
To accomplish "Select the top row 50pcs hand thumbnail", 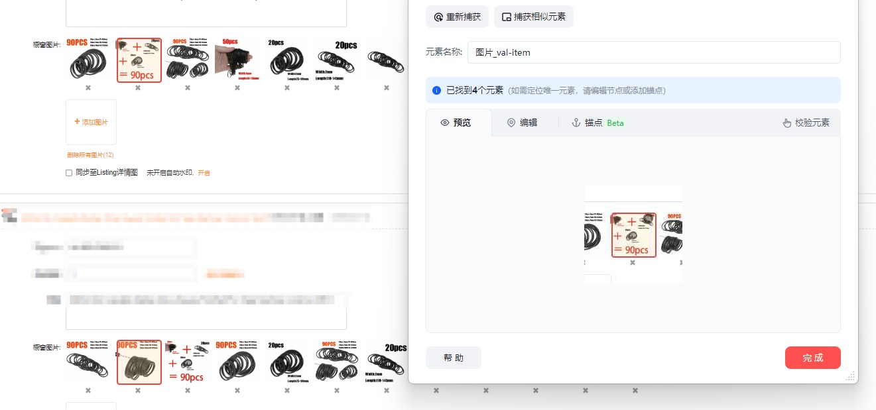I will tap(237, 60).
